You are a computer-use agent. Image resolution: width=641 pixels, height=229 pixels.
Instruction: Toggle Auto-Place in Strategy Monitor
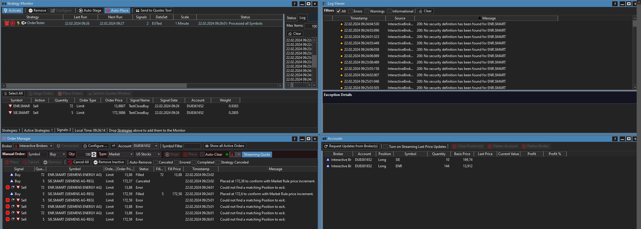(x=117, y=10)
